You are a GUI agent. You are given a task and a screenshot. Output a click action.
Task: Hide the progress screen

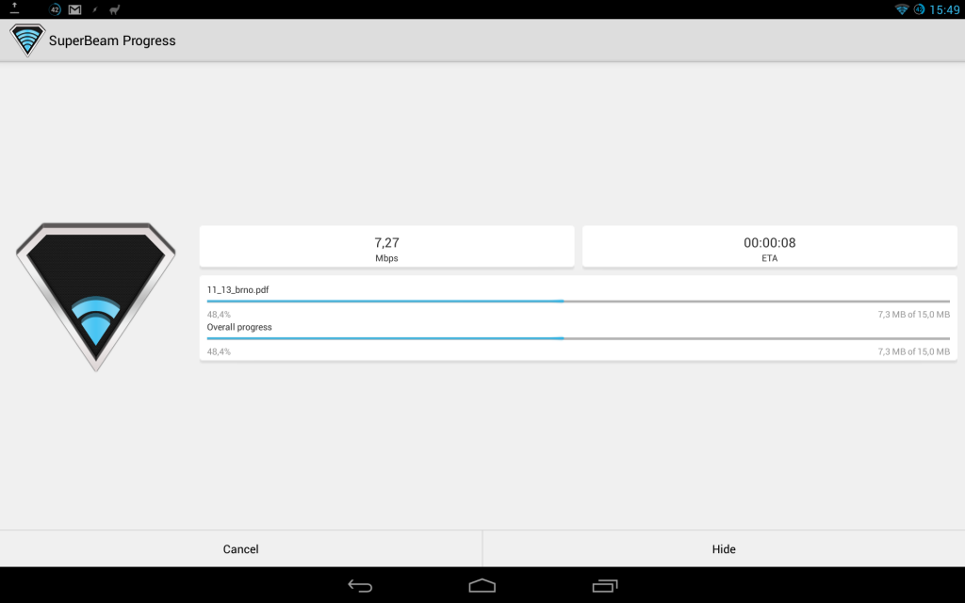(x=724, y=549)
